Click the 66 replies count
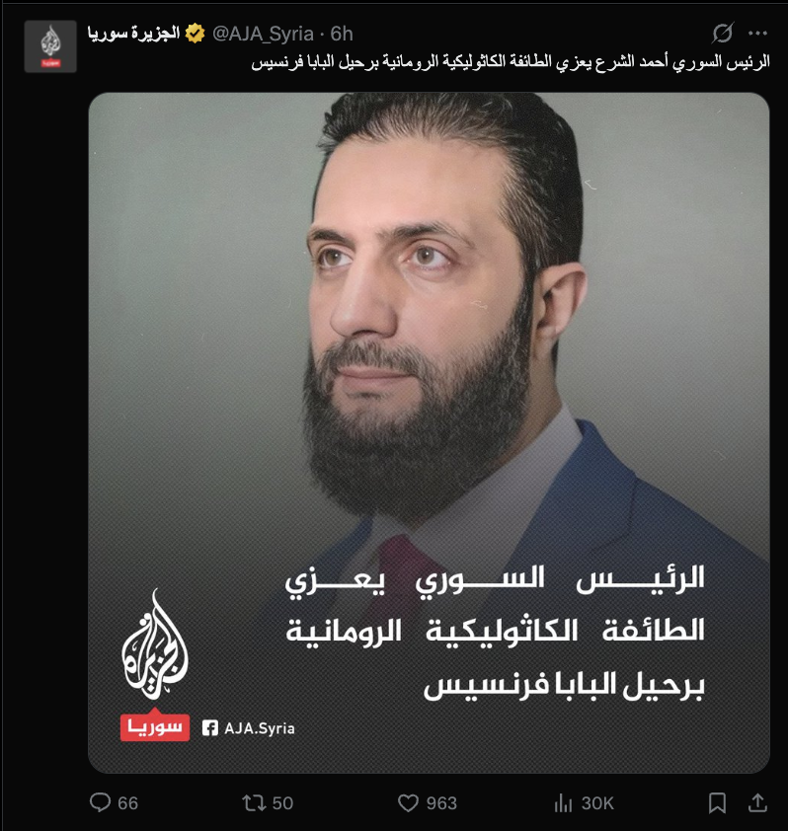 point(127,803)
